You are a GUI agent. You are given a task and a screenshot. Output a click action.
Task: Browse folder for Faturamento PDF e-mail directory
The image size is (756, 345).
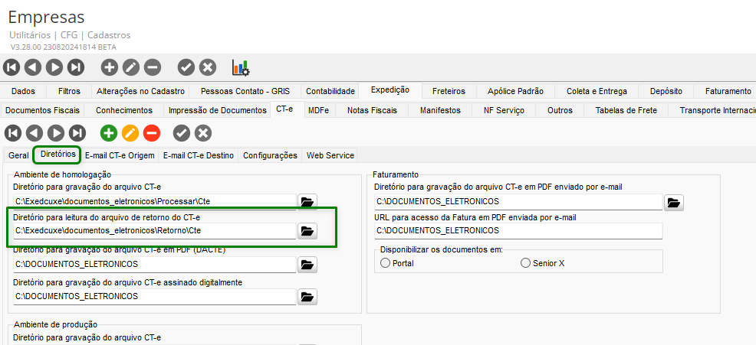click(x=673, y=202)
